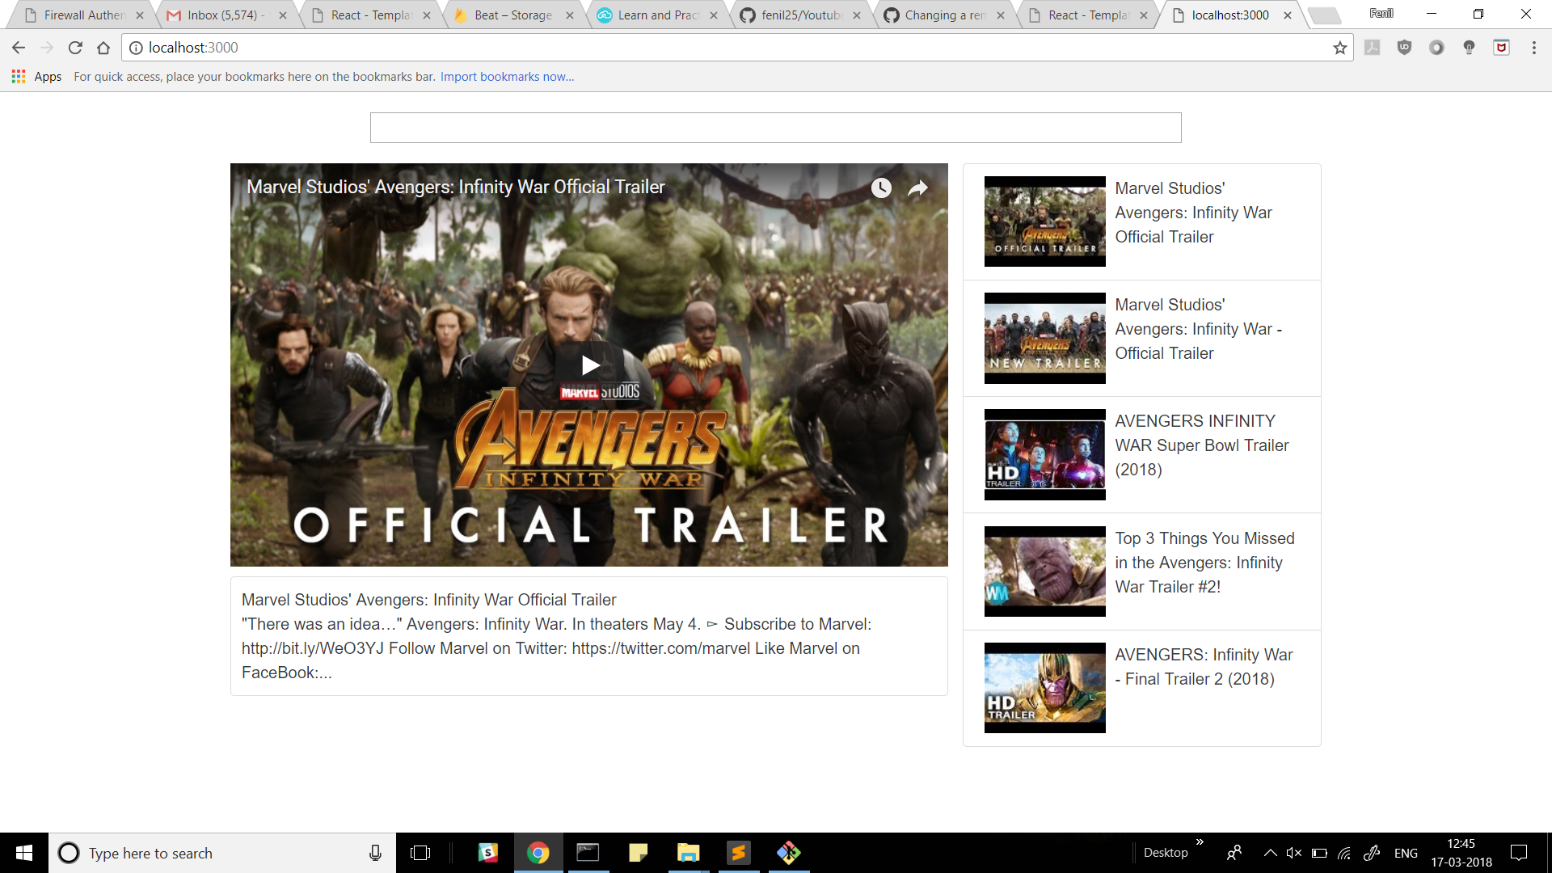The image size is (1552, 873).
Task: Open Skype from the taskbar
Action: (488, 853)
